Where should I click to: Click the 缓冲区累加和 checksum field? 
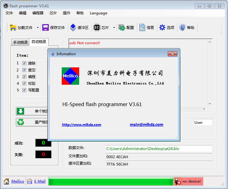(159, 164)
